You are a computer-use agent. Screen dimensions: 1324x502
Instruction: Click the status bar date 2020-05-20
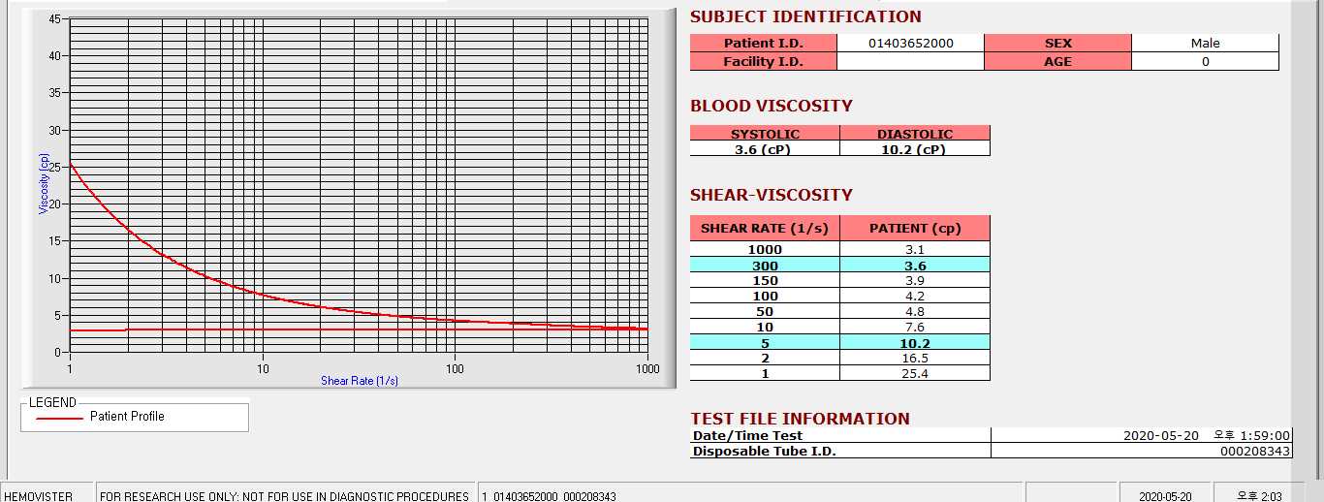pyautogui.click(x=1165, y=496)
